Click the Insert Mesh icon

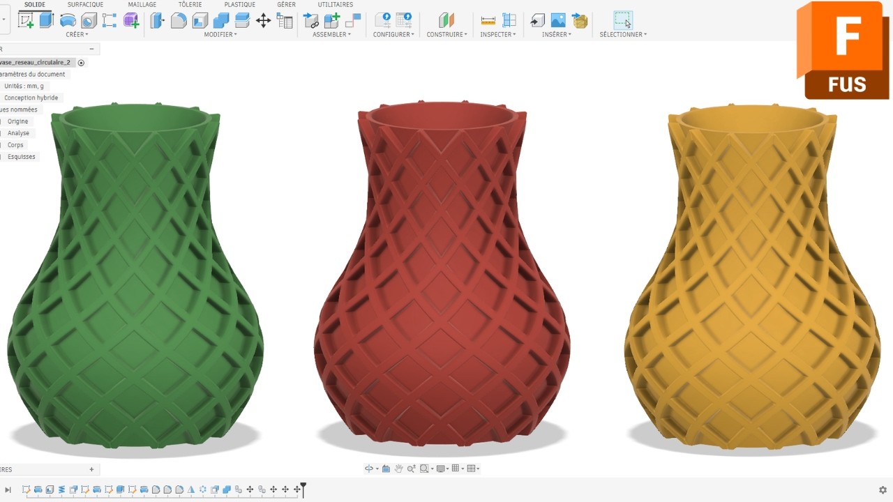[x=580, y=20]
